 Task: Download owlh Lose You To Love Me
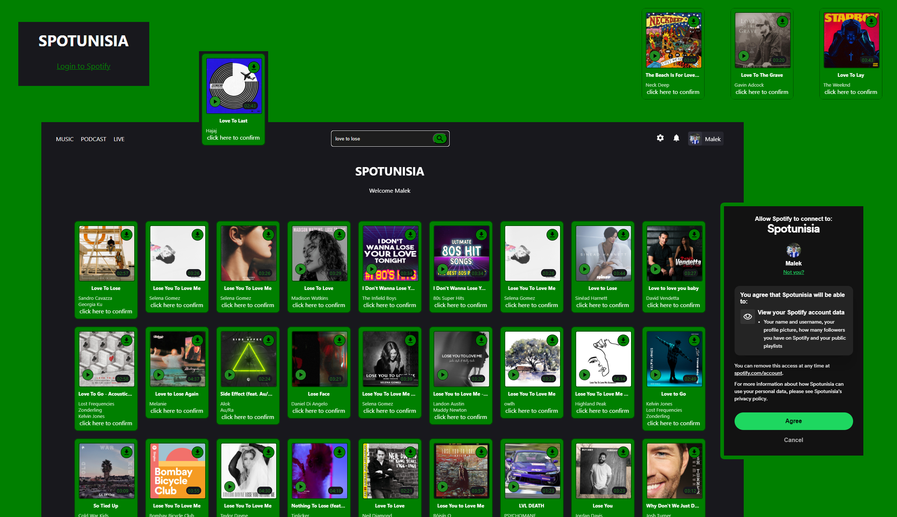coord(552,340)
